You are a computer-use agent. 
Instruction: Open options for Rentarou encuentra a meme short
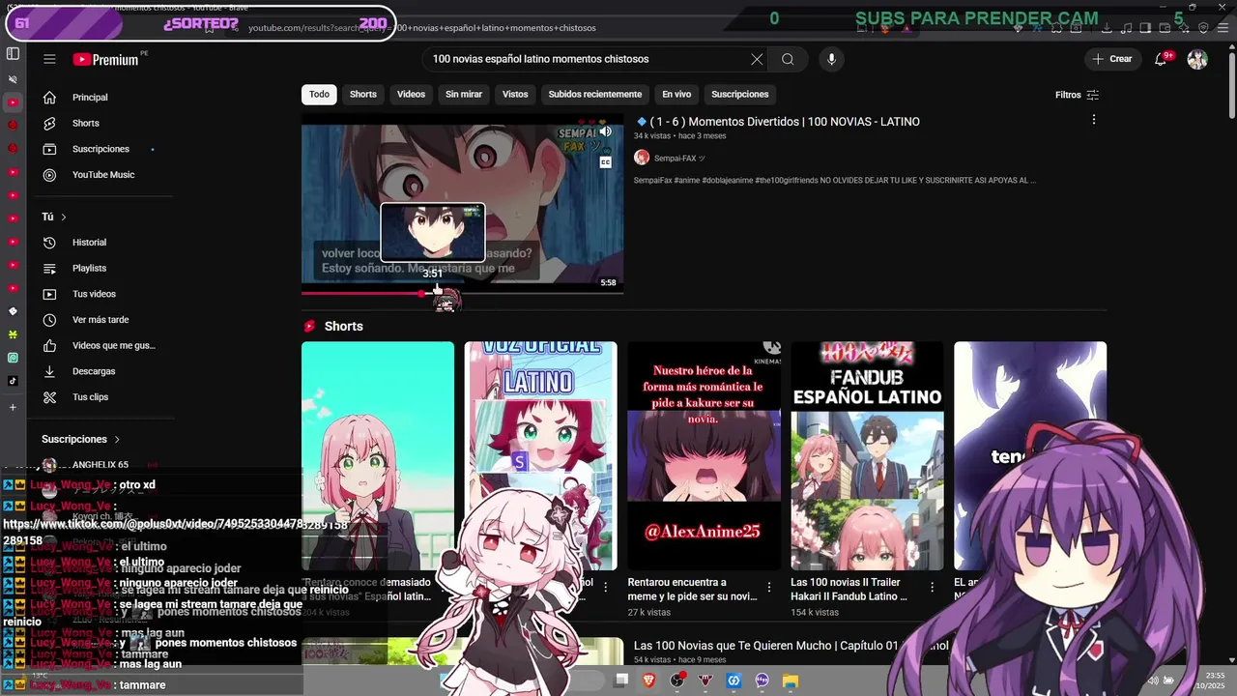point(769,588)
